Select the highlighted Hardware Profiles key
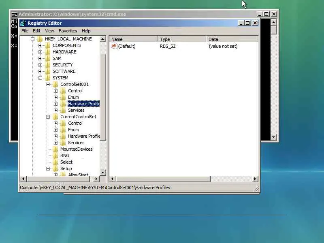The width and height of the screenshot is (324, 243). coord(84,104)
